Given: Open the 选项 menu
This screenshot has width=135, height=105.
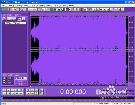Looking at the screenshot, I should tap(58, 6).
